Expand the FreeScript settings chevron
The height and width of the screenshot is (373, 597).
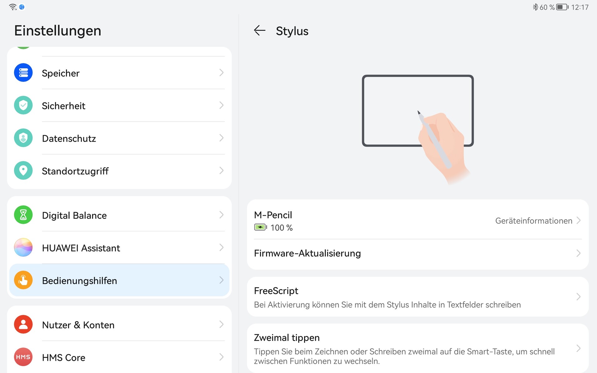578,297
